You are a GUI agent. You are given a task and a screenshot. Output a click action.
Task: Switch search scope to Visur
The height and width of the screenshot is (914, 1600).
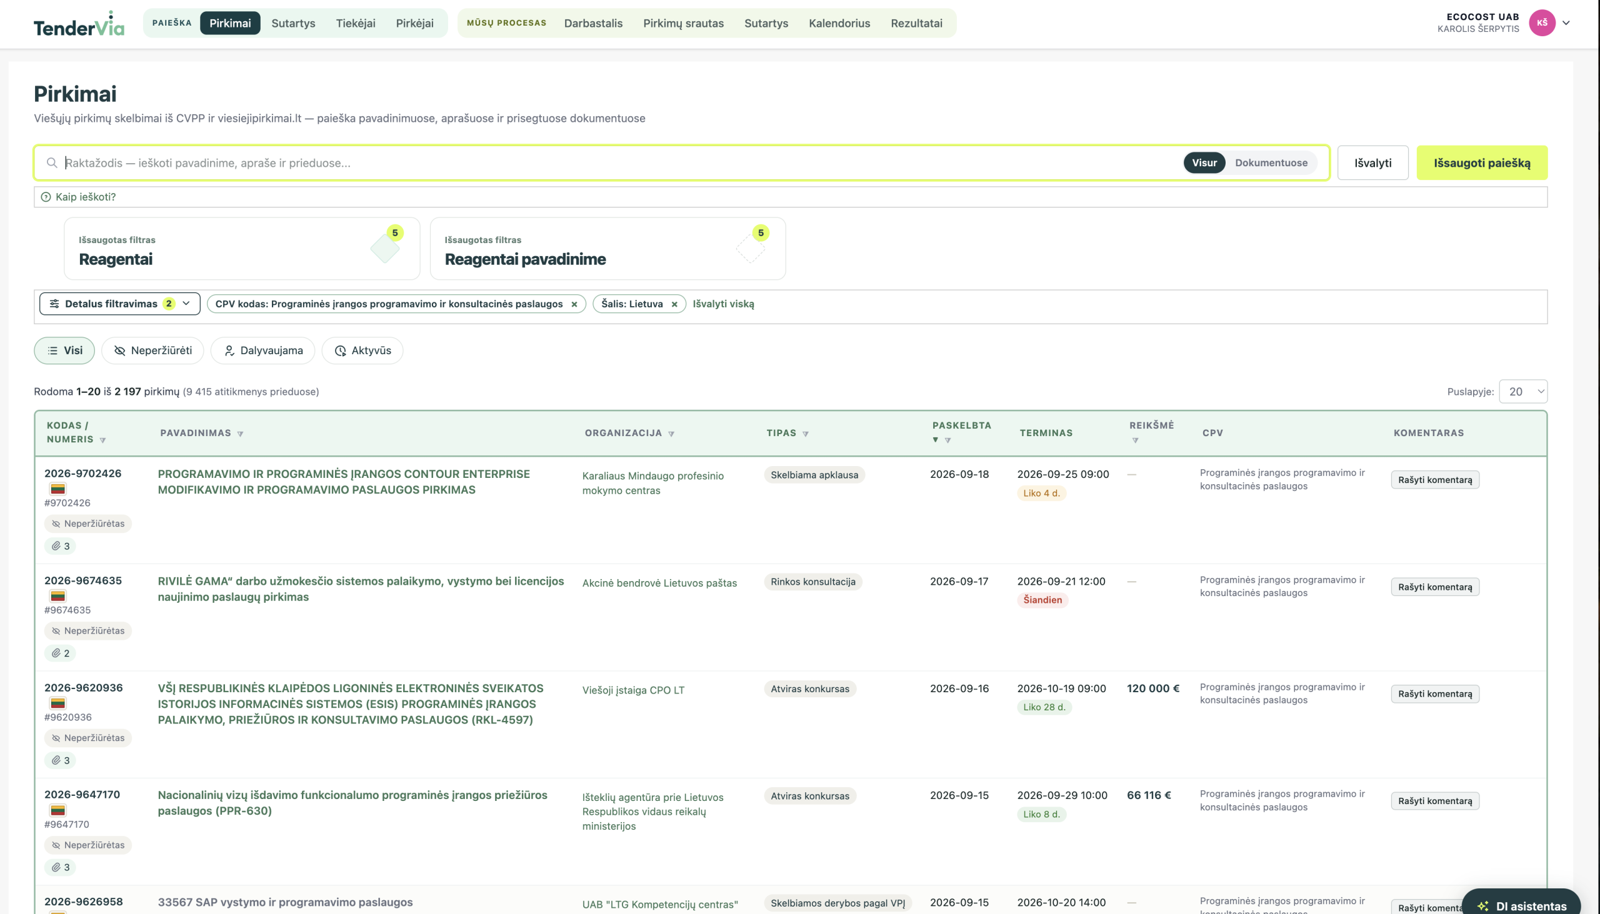click(x=1204, y=162)
